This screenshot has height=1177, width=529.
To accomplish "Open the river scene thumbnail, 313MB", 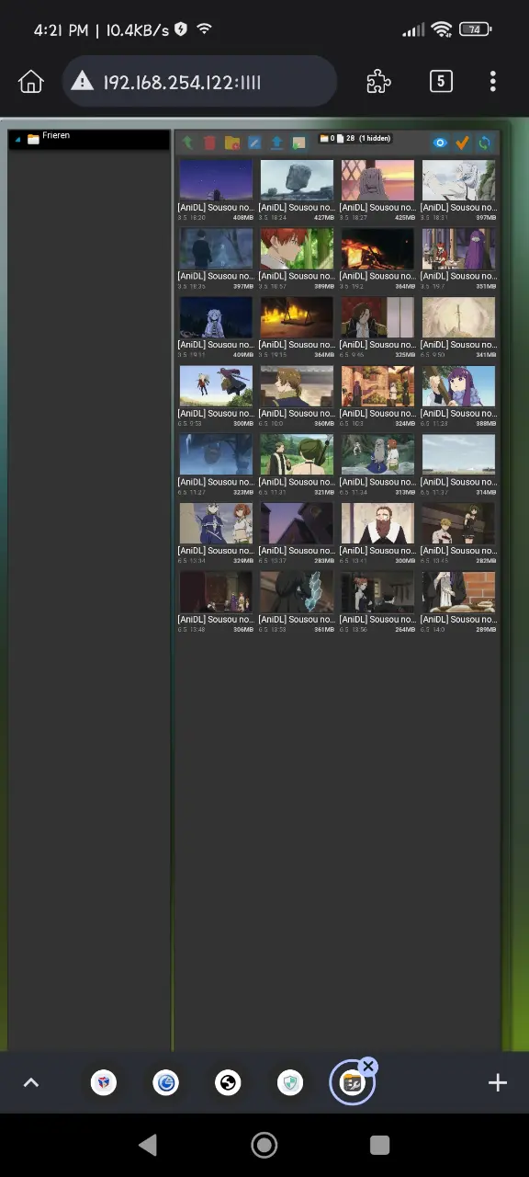I will 377,454.
